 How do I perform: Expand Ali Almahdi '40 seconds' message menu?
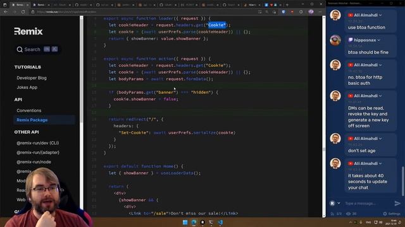(x=380, y=164)
